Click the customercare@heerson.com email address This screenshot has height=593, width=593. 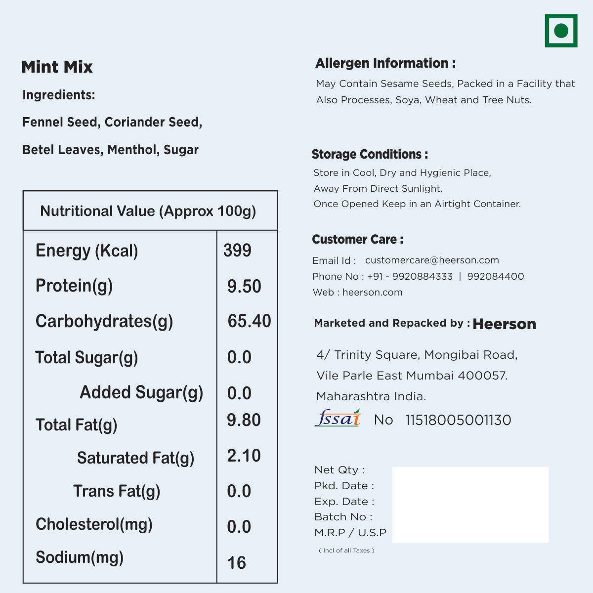[x=432, y=260]
